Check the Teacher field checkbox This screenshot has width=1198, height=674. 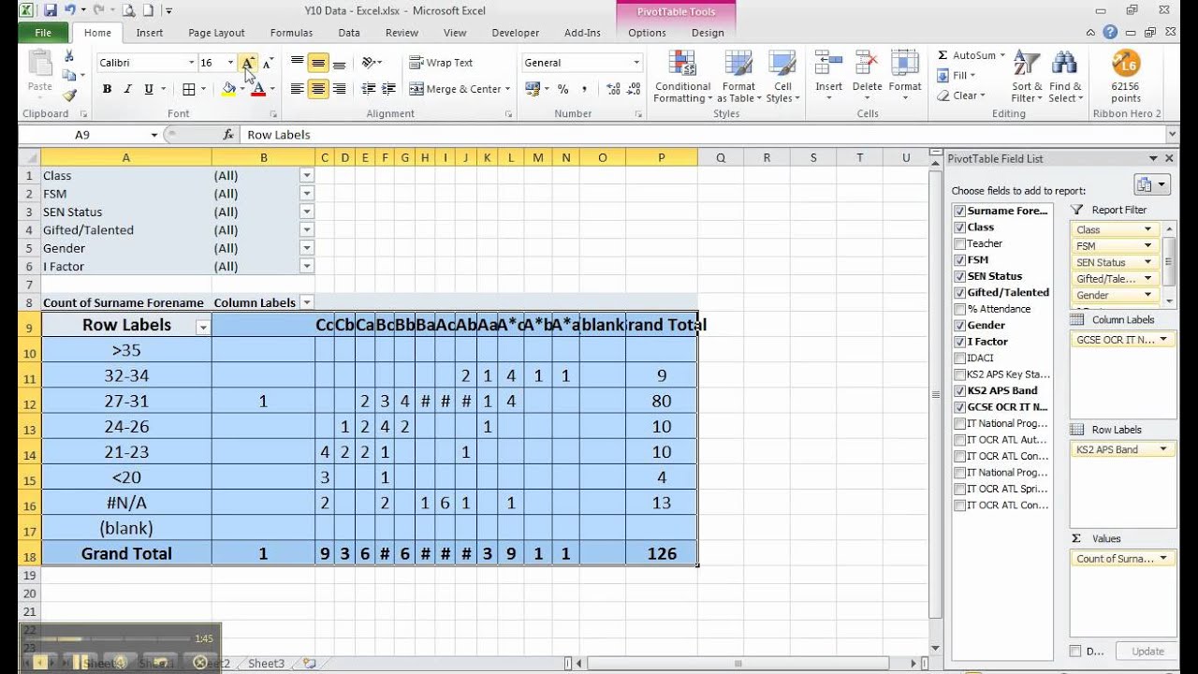pos(959,243)
